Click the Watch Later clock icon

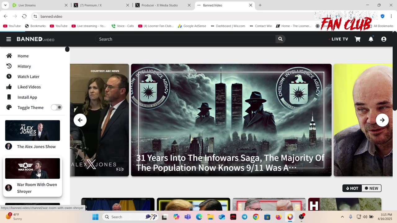9,77
